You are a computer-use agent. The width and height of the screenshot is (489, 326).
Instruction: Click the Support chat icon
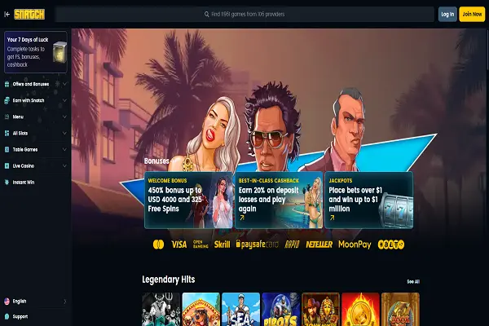click(x=7, y=316)
